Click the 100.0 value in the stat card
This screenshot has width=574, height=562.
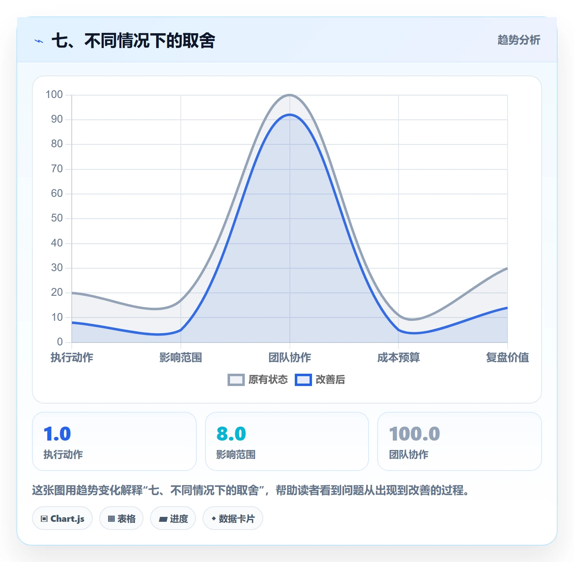coord(415,434)
